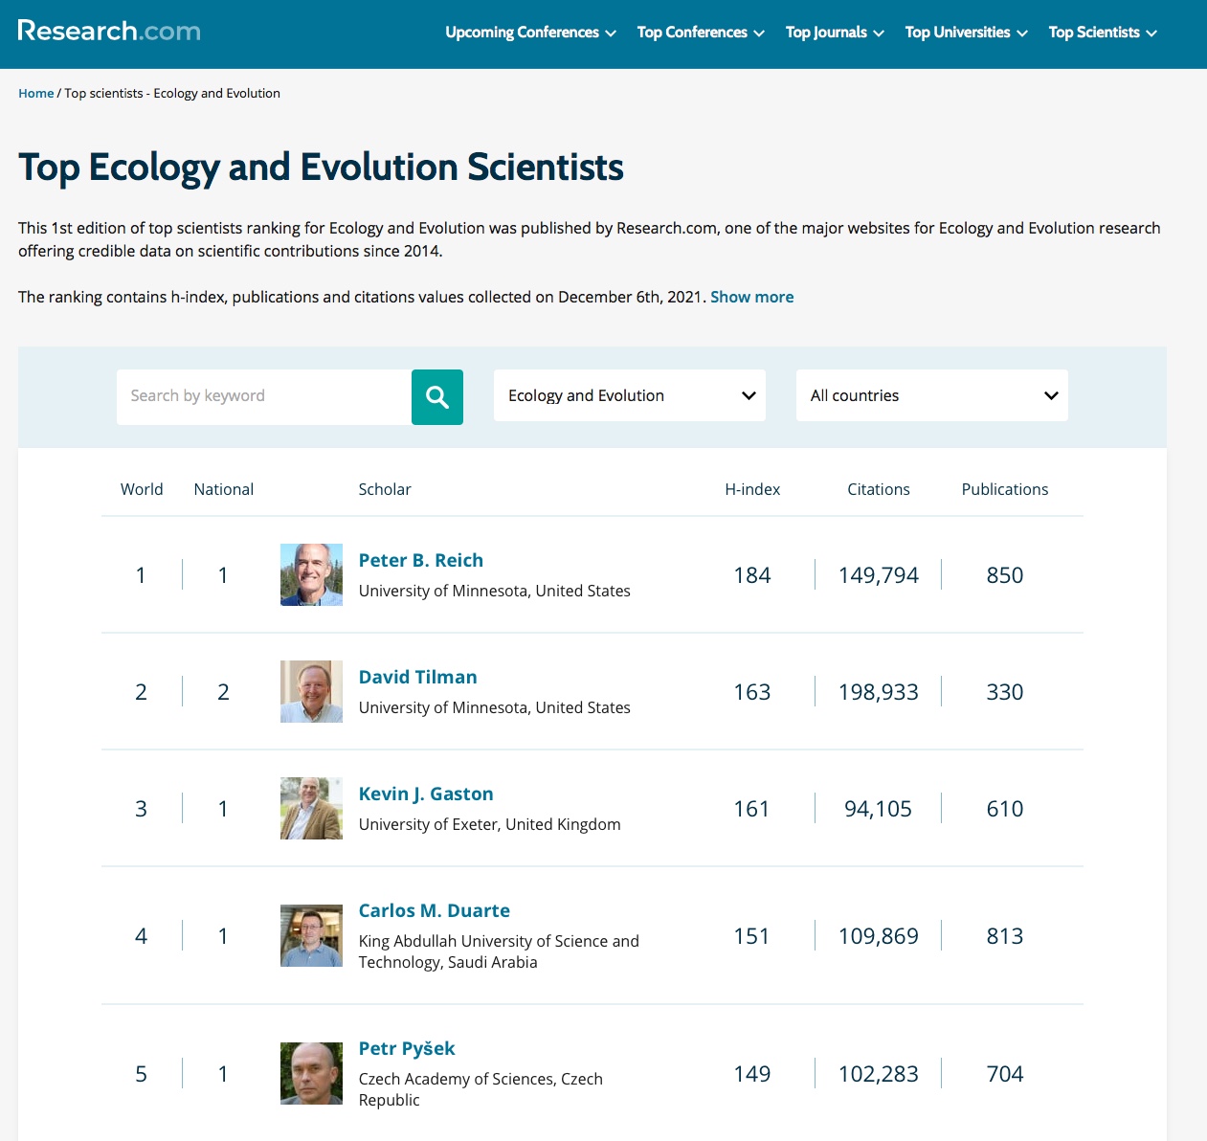
Task: Expand the All countries filter dropdown
Action: 932,396
